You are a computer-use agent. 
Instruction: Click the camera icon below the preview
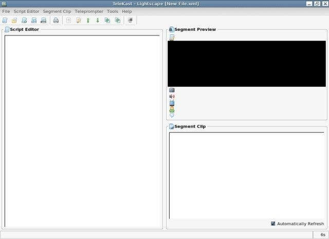172,90
